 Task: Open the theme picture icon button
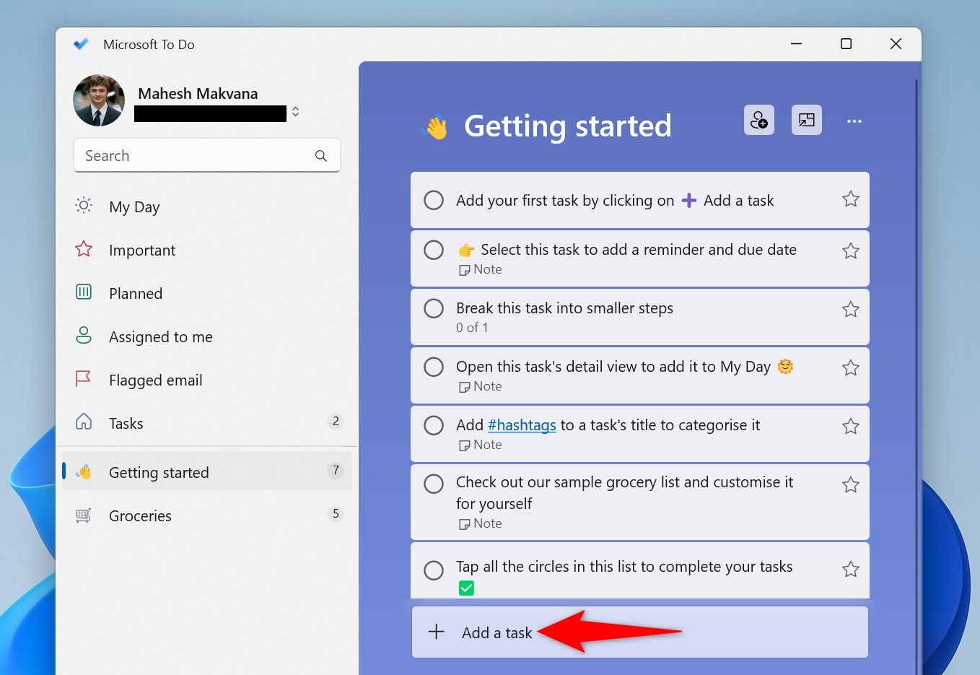(x=807, y=120)
